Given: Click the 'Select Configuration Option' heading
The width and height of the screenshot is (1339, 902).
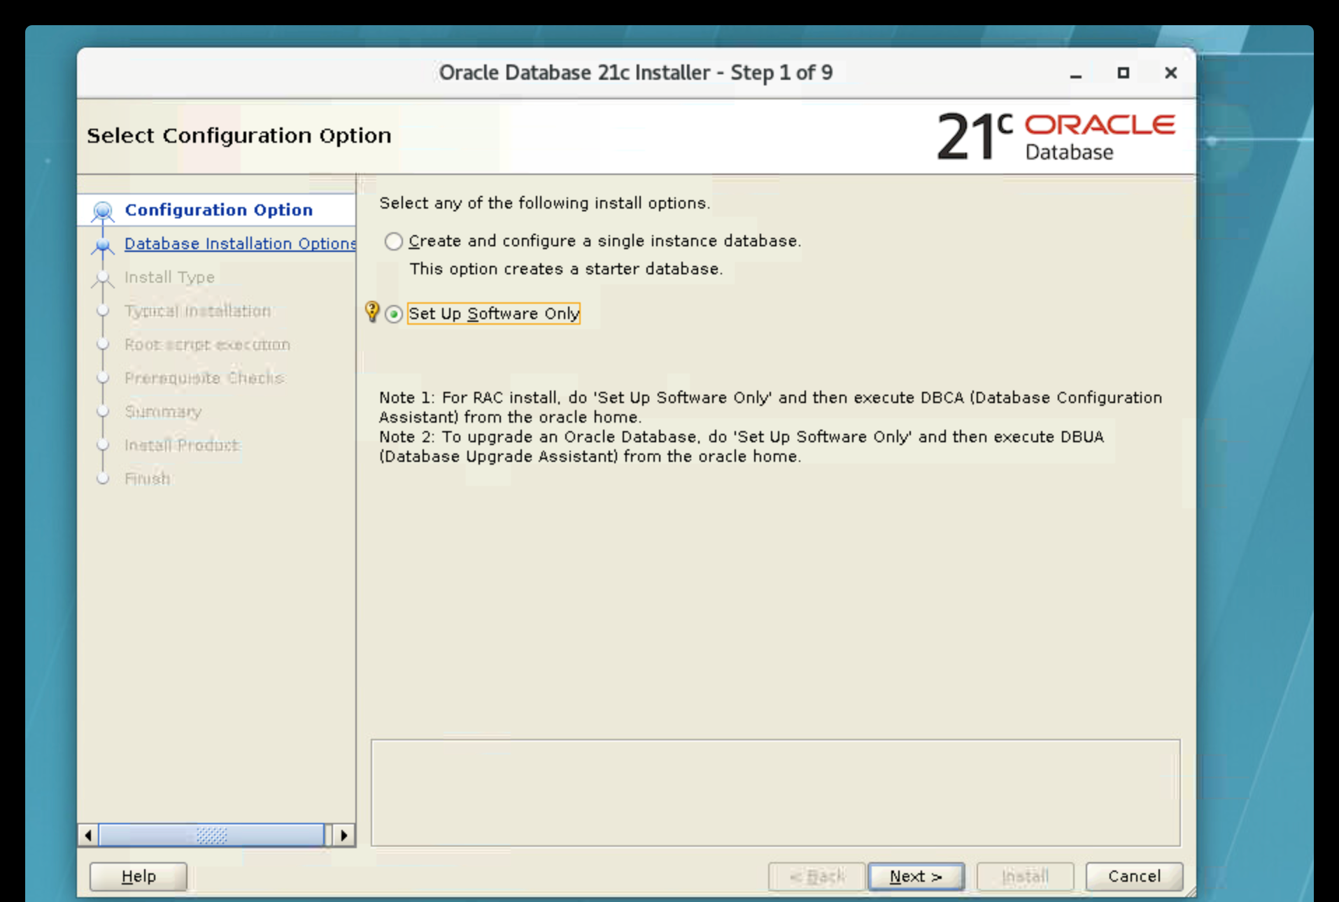Looking at the screenshot, I should click(239, 135).
